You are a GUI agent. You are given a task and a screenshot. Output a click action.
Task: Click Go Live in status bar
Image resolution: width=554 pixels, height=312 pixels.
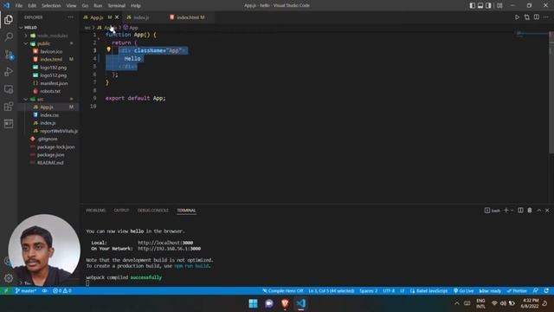[464, 291]
